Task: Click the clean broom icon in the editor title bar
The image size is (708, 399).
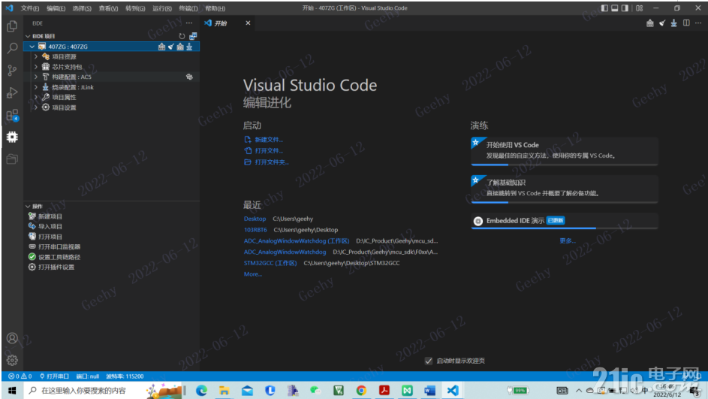Action: click(662, 23)
